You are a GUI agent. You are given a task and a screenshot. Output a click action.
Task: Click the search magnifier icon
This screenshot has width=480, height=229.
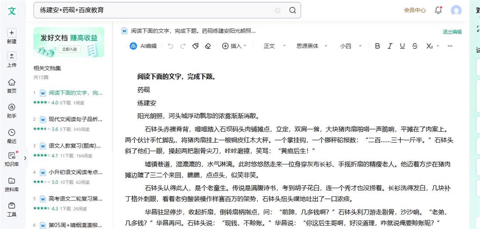pos(292,10)
